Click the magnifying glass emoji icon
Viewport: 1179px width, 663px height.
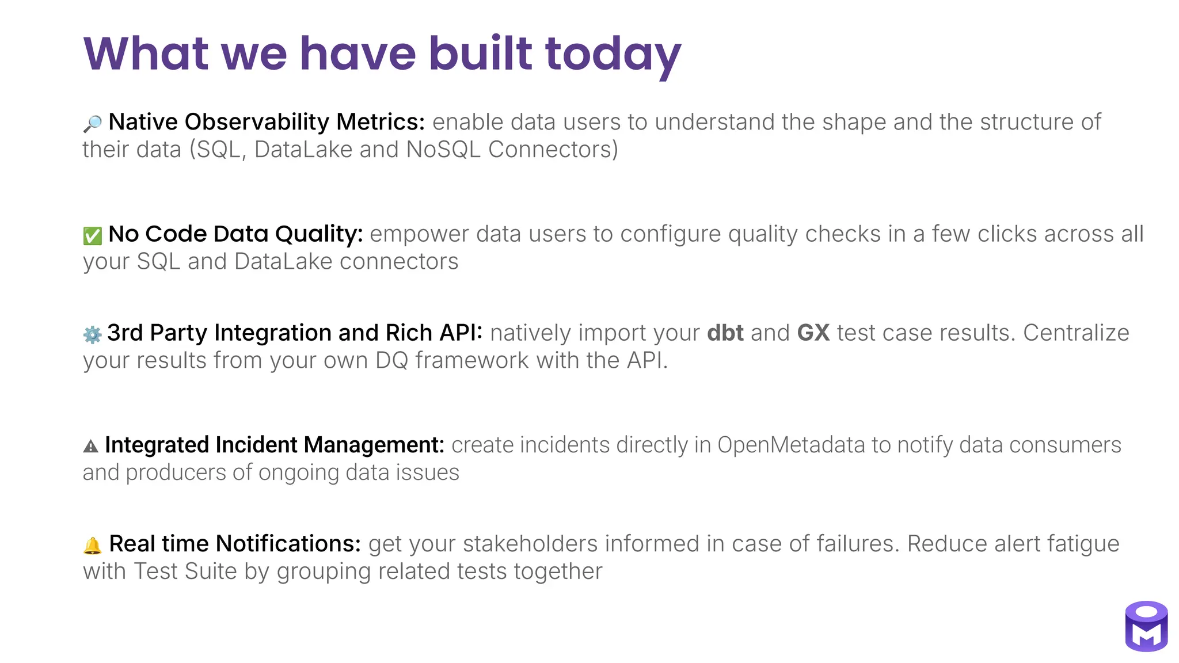click(93, 123)
